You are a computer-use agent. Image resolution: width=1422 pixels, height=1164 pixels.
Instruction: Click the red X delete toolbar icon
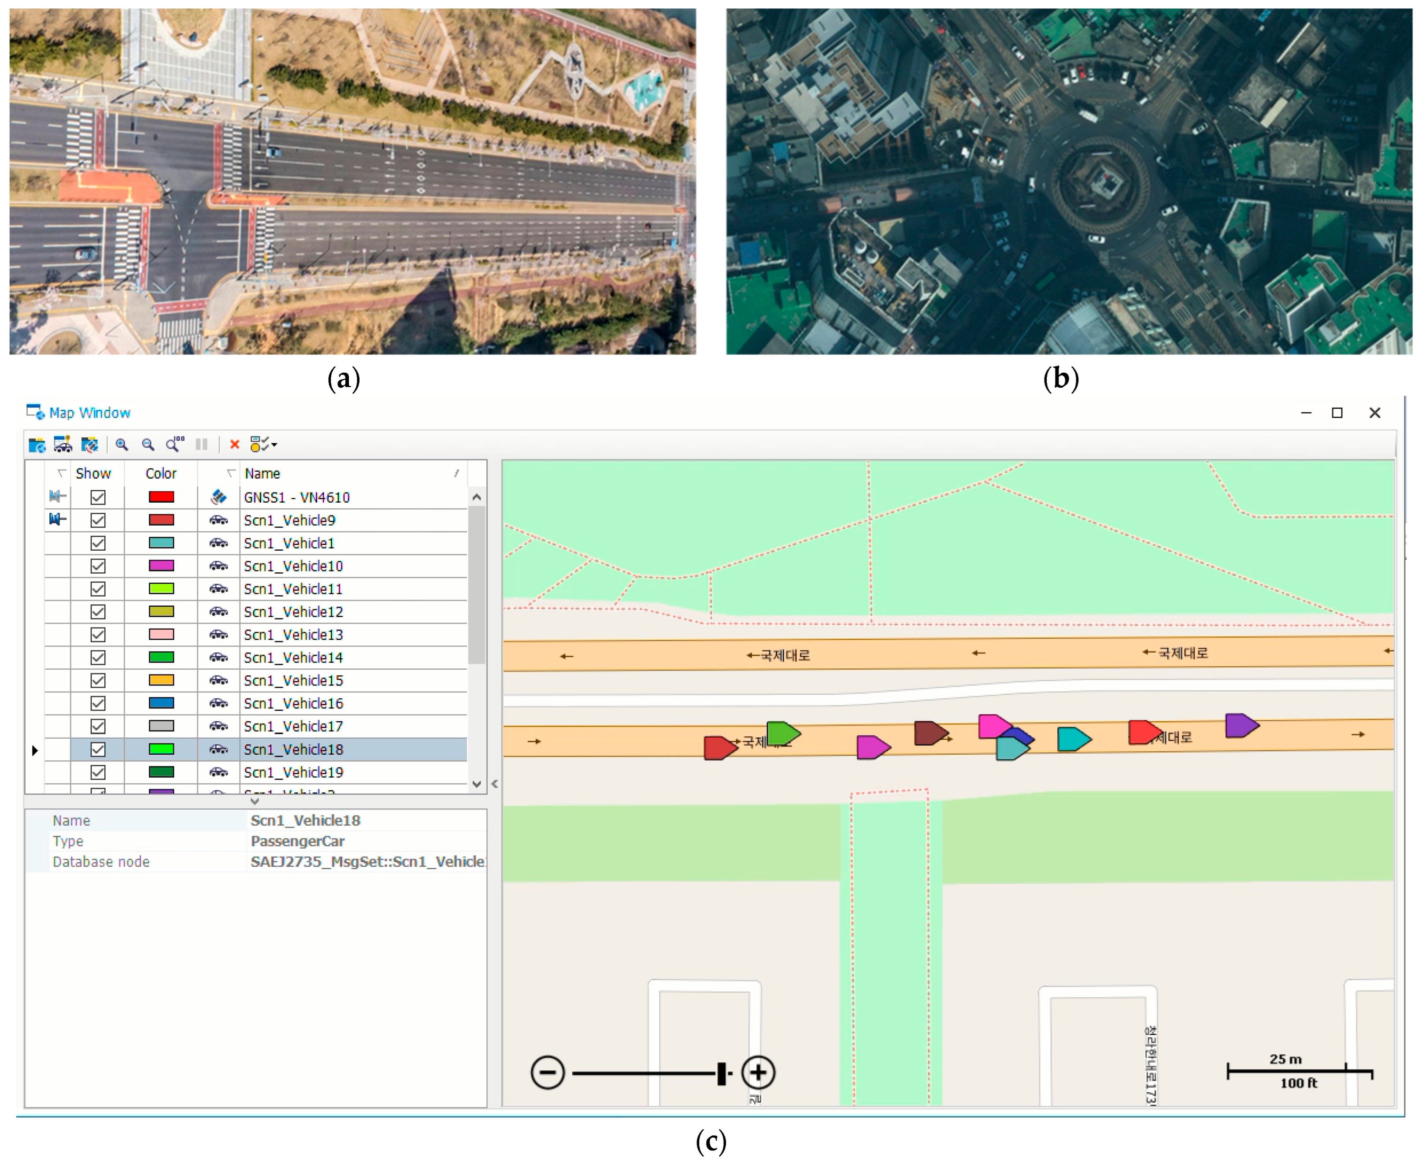click(234, 445)
